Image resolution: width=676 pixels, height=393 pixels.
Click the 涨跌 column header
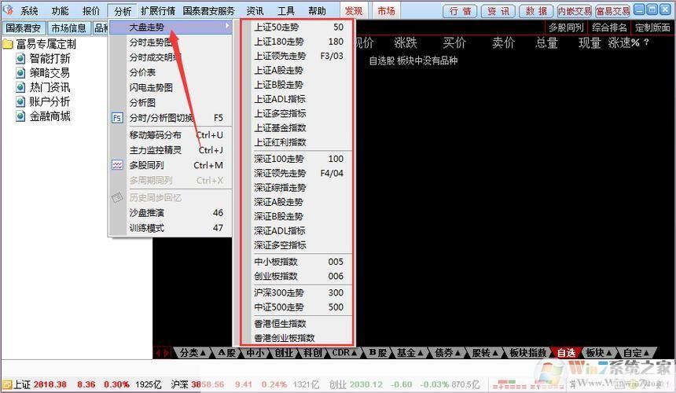tap(406, 43)
